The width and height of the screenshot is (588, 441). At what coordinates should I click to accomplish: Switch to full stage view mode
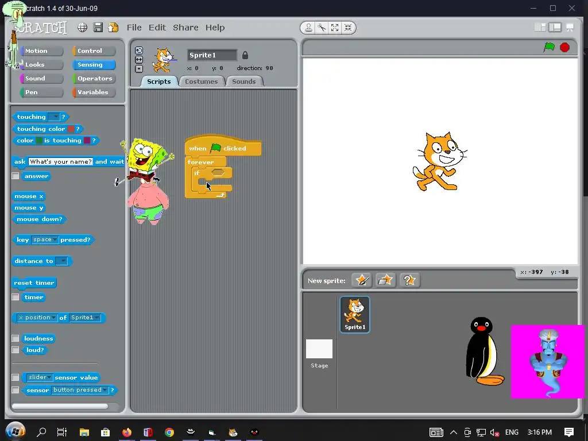[x=555, y=28]
